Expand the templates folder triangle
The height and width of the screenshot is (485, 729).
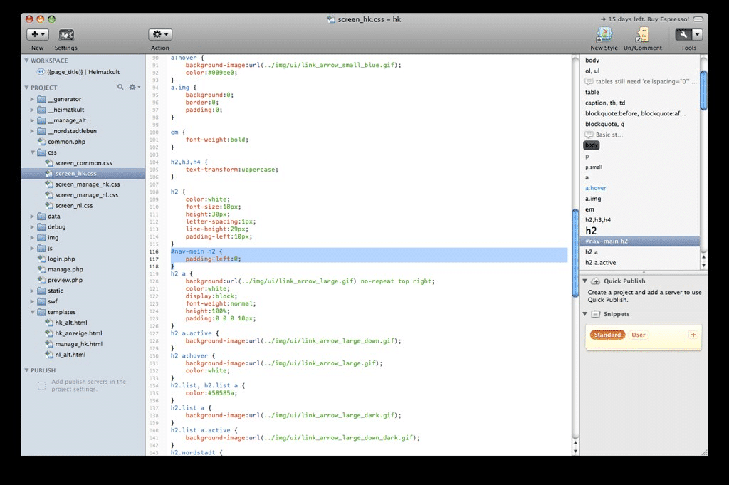tap(33, 312)
